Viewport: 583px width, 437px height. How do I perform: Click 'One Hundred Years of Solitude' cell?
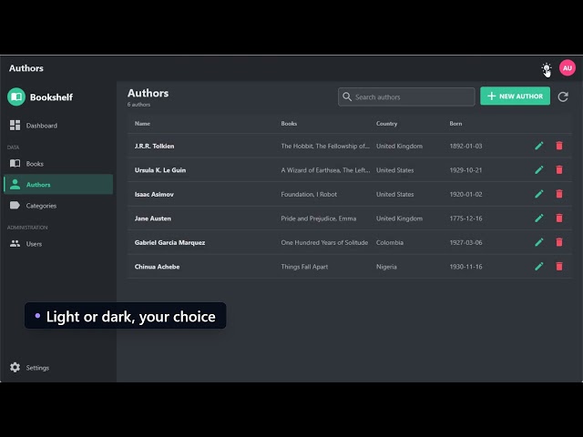coord(324,243)
